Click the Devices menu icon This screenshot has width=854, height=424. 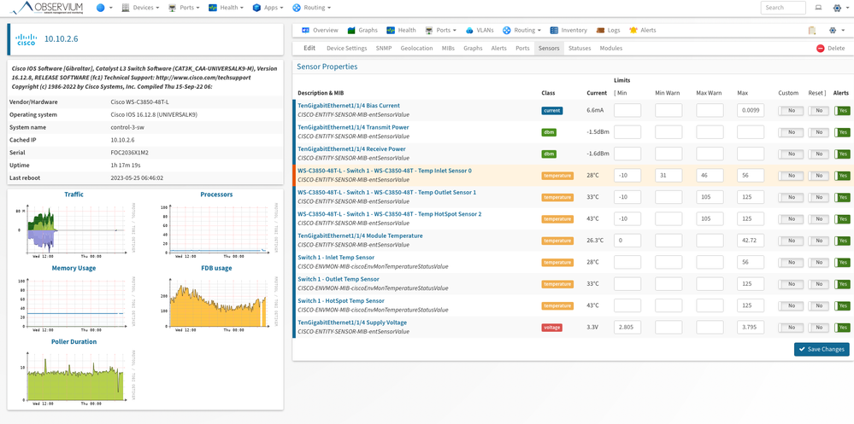[126, 8]
